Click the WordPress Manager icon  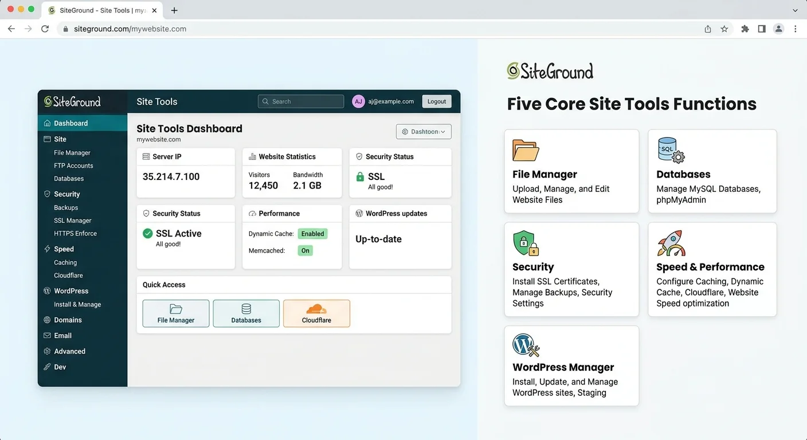point(526,345)
